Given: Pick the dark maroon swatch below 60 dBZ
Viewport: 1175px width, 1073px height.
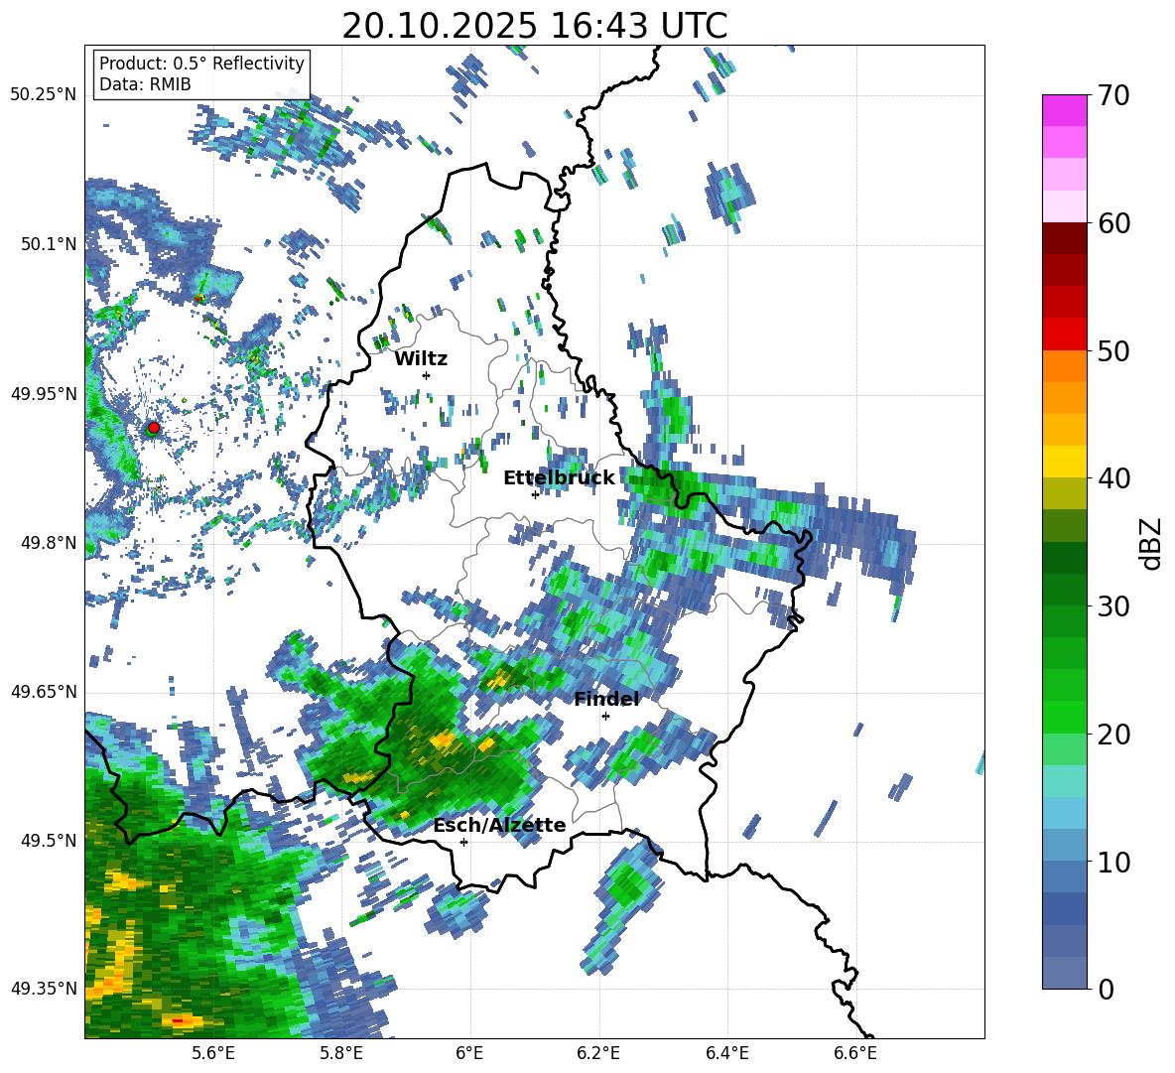Looking at the screenshot, I should [1064, 238].
